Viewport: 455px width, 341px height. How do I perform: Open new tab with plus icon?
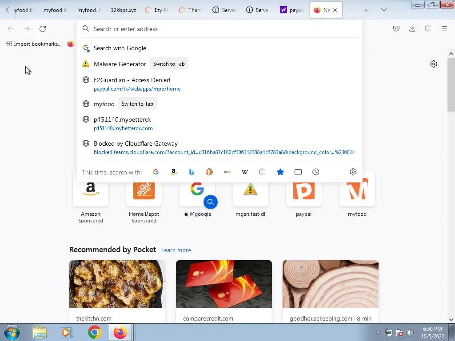[366, 10]
